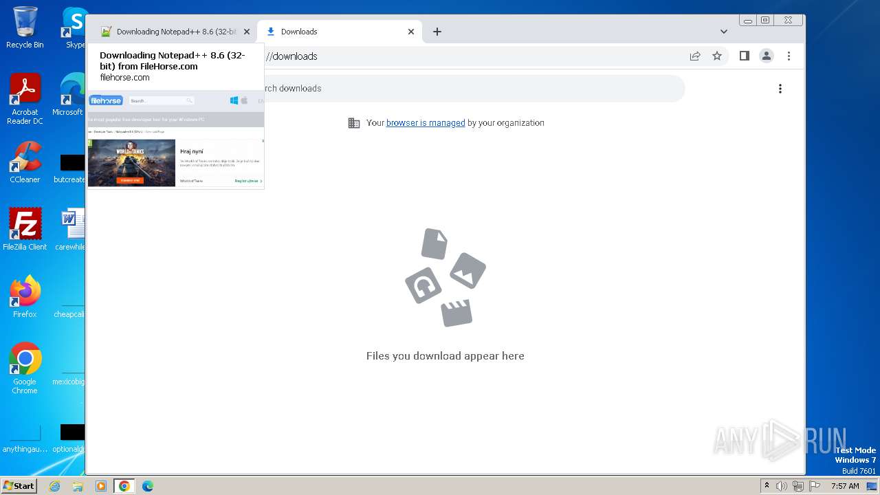The height and width of the screenshot is (495, 880).
Task: Open the anythingau desktop file
Action: (x=25, y=440)
